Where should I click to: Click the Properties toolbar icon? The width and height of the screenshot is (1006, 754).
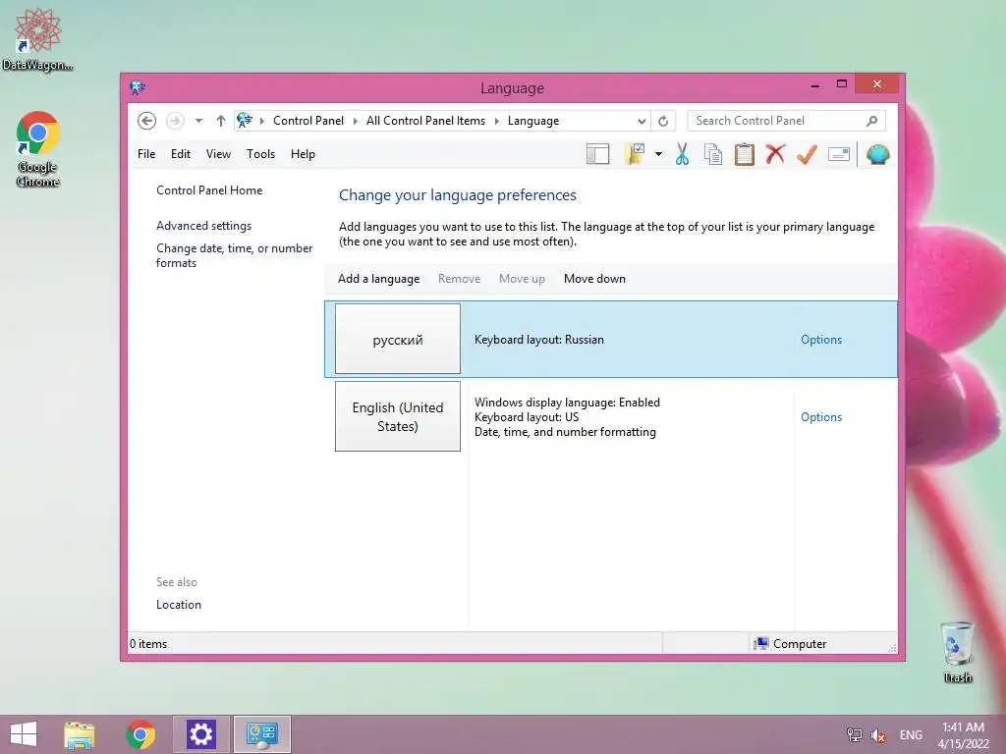[839, 154]
